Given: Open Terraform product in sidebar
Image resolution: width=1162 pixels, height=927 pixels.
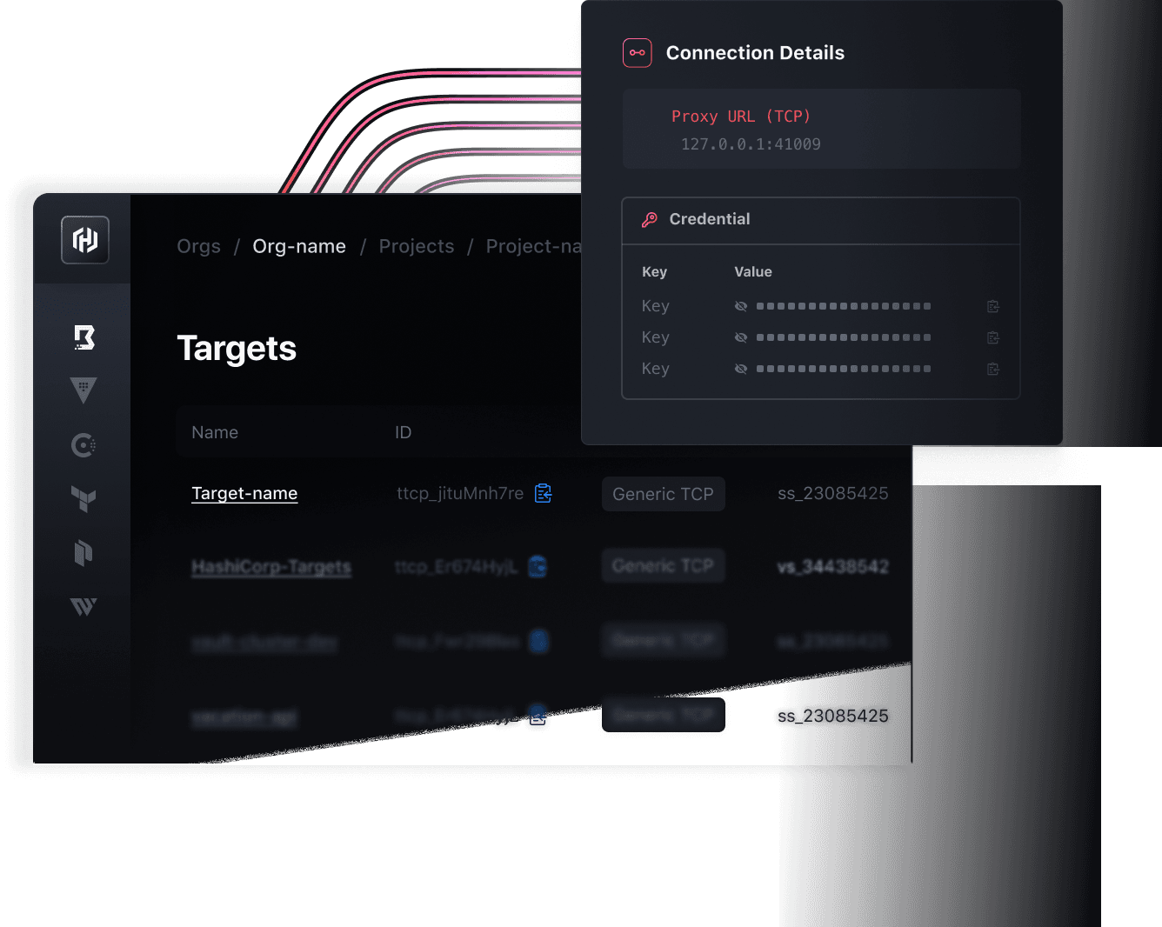Looking at the screenshot, I should click(x=83, y=499).
